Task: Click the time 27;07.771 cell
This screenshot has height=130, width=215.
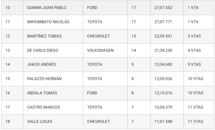Action: [x=163, y=22]
